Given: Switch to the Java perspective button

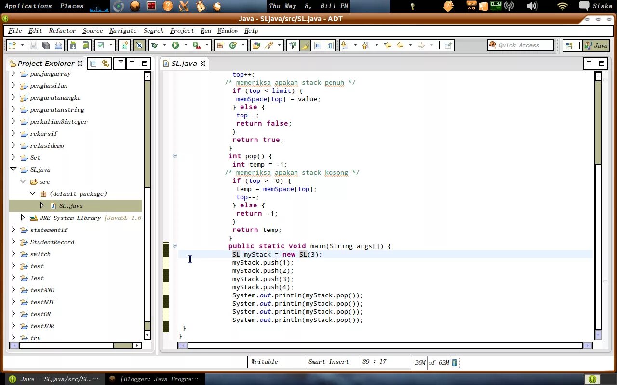Looking at the screenshot, I should click(596, 45).
